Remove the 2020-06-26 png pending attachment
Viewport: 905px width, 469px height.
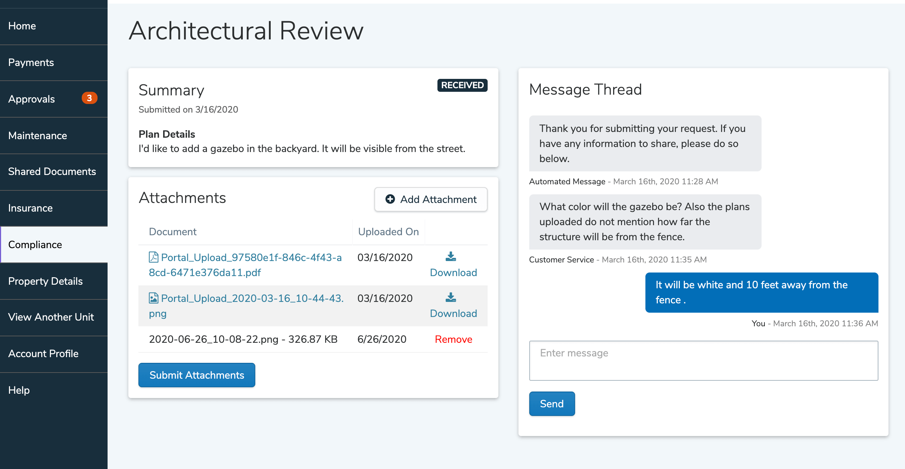click(x=453, y=339)
